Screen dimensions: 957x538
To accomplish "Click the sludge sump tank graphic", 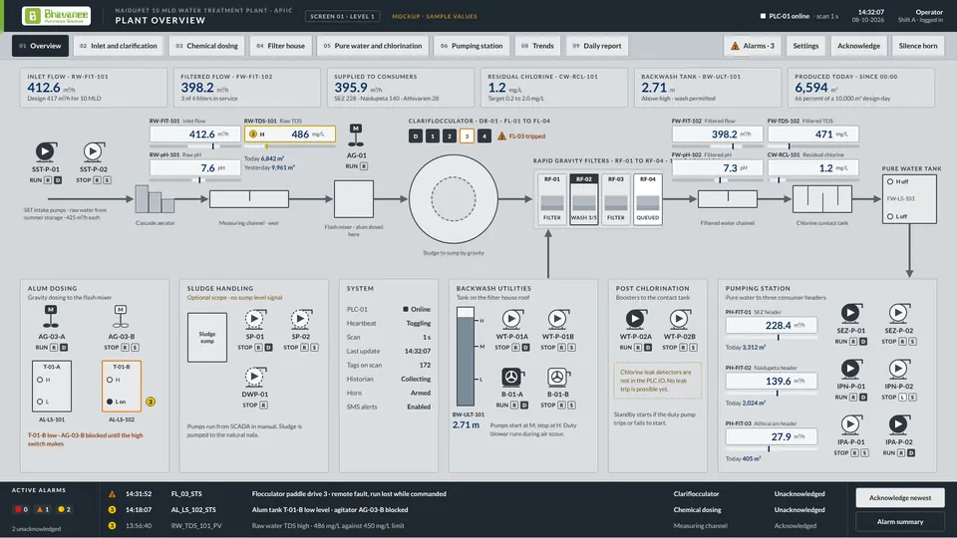I will click(x=207, y=338).
